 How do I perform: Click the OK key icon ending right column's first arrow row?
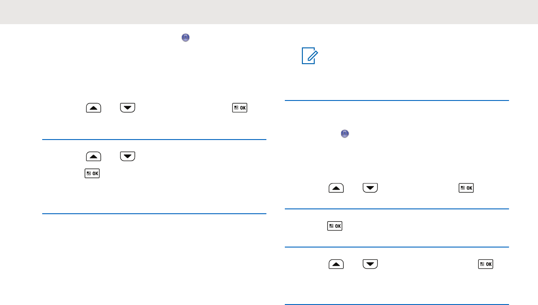tap(466, 188)
